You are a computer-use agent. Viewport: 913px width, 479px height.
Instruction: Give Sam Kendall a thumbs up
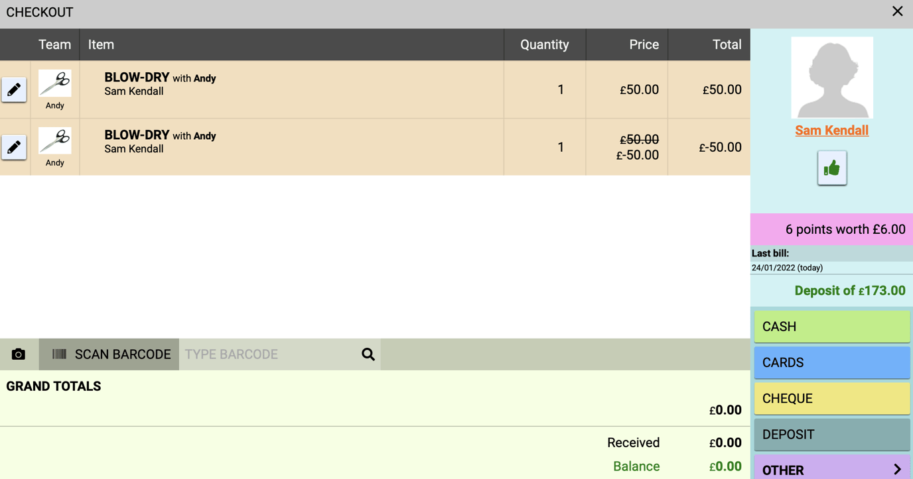coord(831,167)
